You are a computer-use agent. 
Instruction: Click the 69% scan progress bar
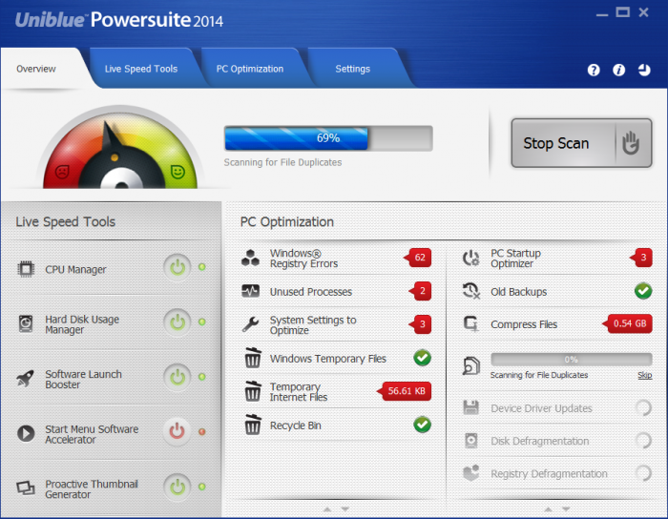point(328,138)
